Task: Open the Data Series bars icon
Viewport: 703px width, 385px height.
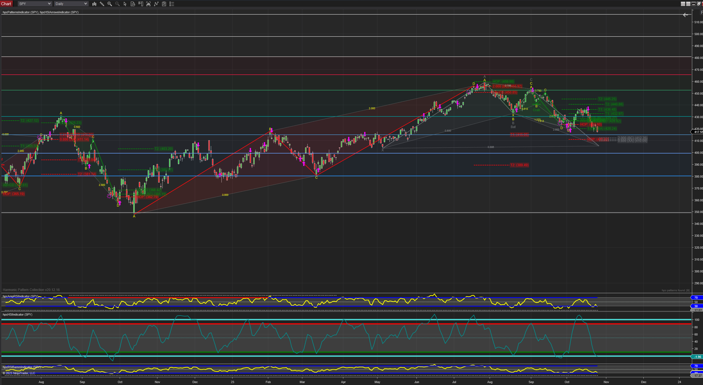Action: coord(148,4)
